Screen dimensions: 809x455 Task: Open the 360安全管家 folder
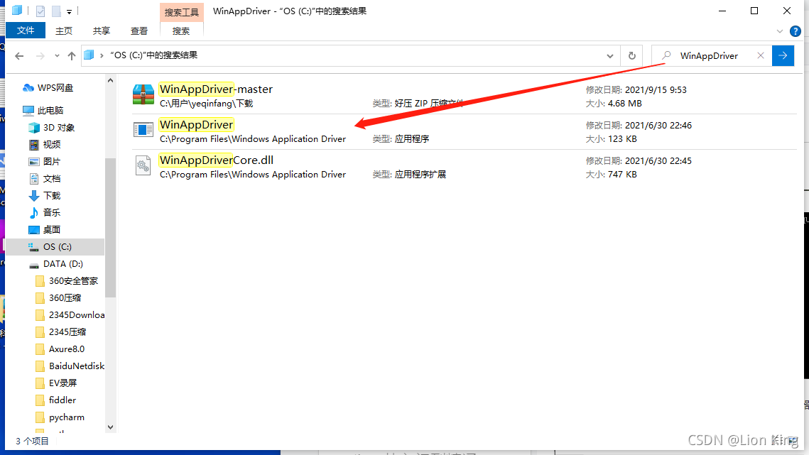[x=73, y=280]
